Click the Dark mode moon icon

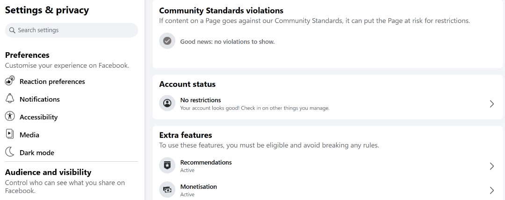pos(10,152)
